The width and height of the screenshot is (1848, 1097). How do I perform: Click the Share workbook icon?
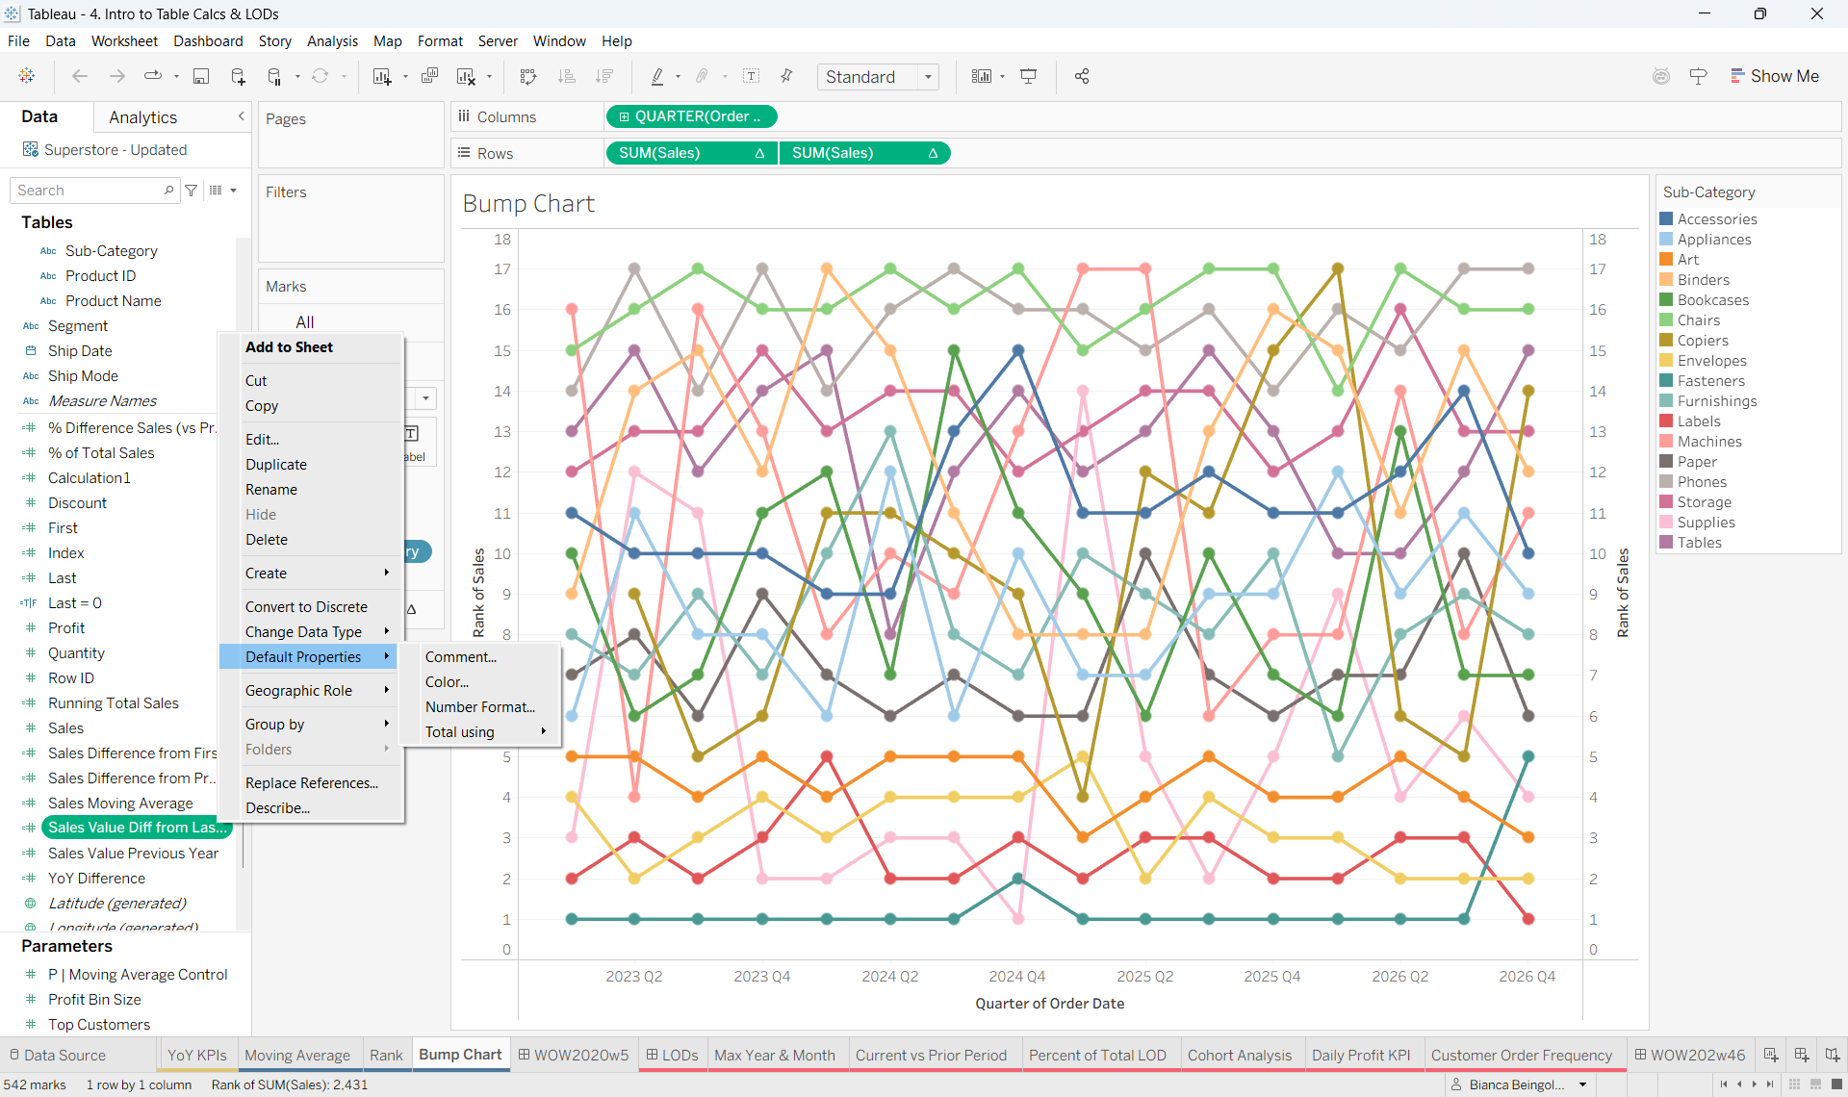1082,77
